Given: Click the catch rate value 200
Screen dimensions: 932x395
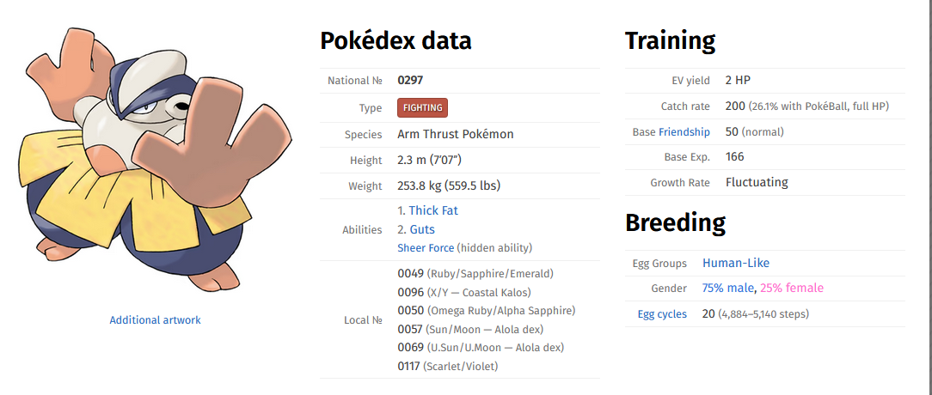Looking at the screenshot, I should pyautogui.click(x=735, y=106).
